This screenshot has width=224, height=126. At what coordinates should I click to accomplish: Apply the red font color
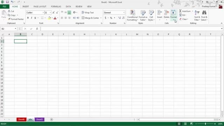pos(55,18)
